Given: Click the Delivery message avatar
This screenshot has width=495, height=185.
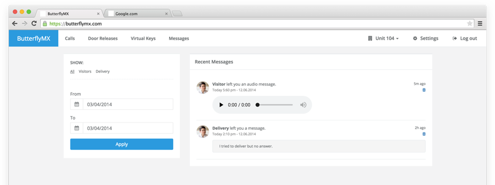Looking at the screenshot, I should point(203,131).
